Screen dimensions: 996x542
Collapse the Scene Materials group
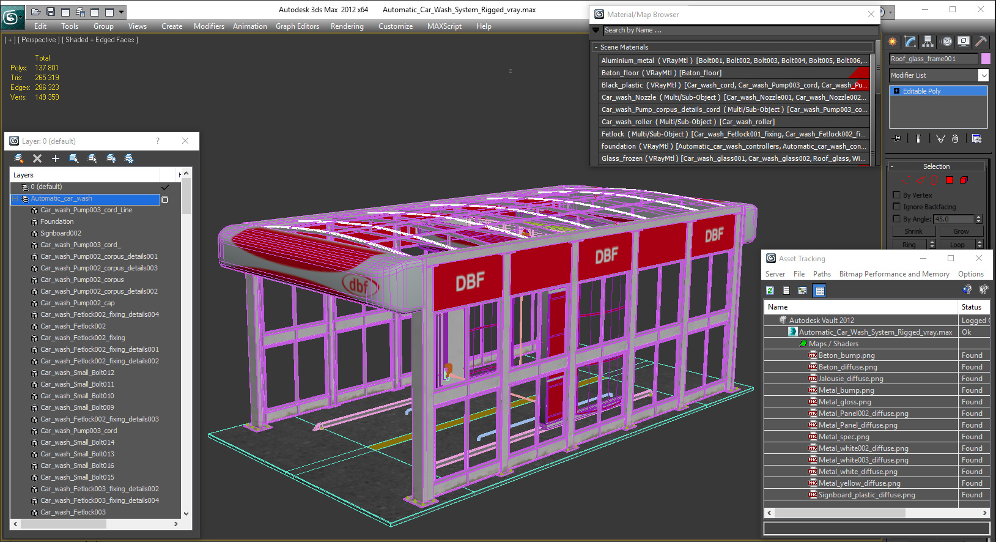point(596,47)
